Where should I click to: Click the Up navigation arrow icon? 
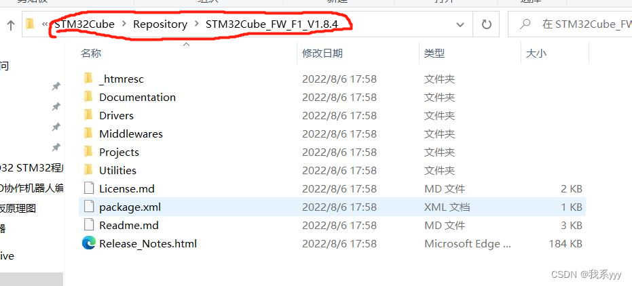pos(11,25)
